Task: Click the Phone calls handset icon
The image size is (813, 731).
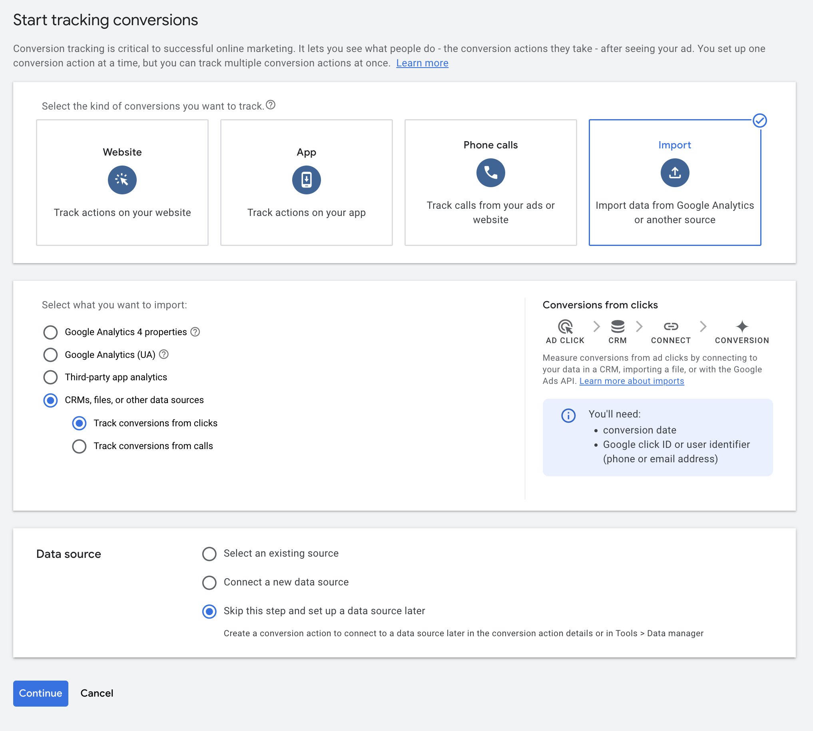Action: pyautogui.click(x=490, y=173)
